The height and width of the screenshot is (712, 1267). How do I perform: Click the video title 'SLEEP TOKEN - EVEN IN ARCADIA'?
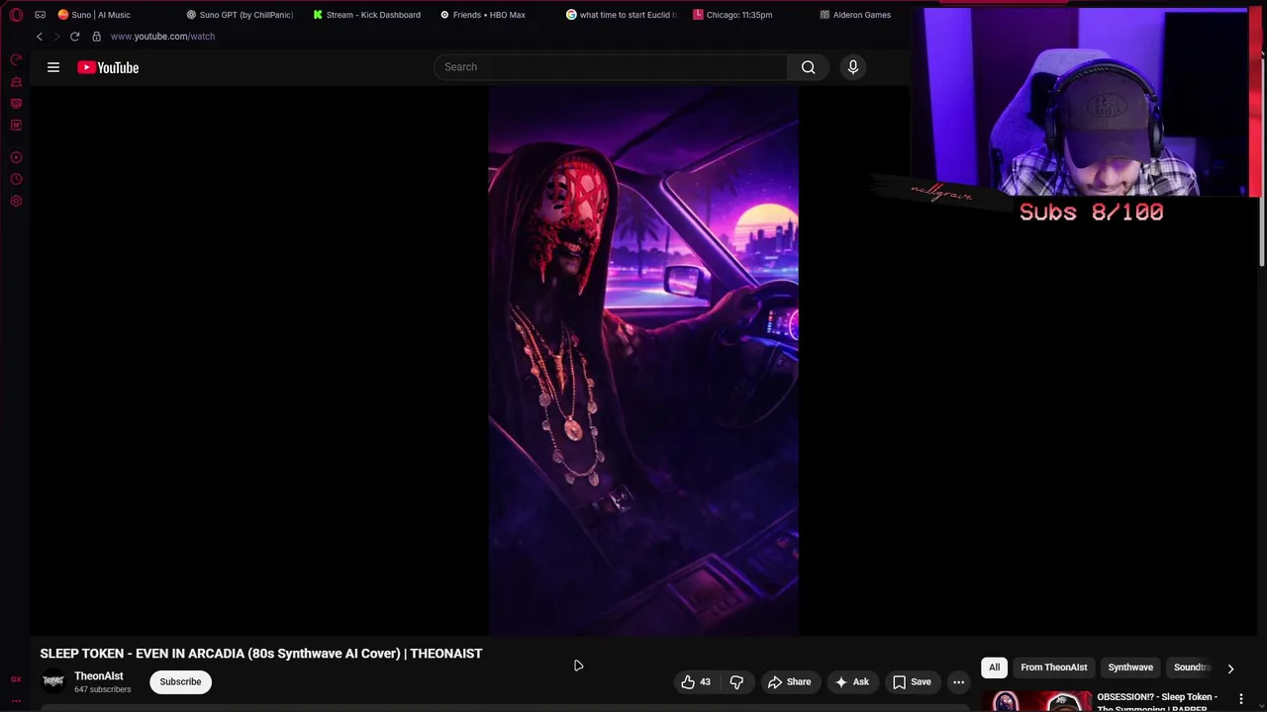[261, 654]
